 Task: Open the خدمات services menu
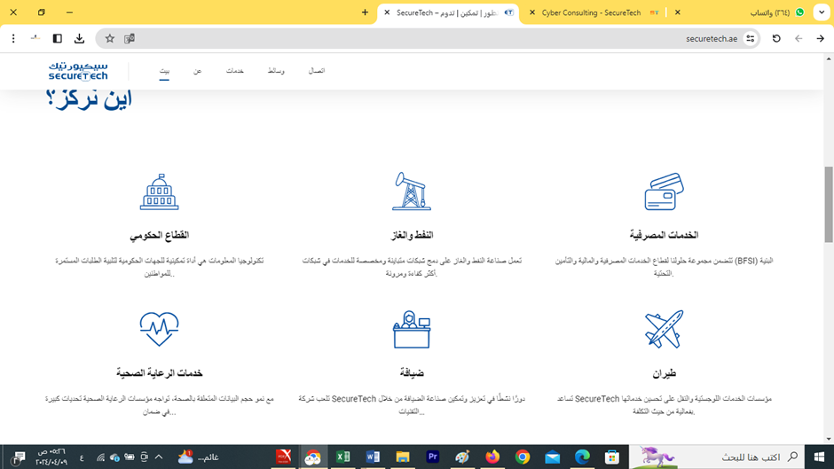click(x=234, y=71)
